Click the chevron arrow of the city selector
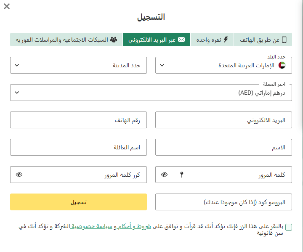This screenshot has height=252, width=303. pyautogui.click(x=17, y=65)
